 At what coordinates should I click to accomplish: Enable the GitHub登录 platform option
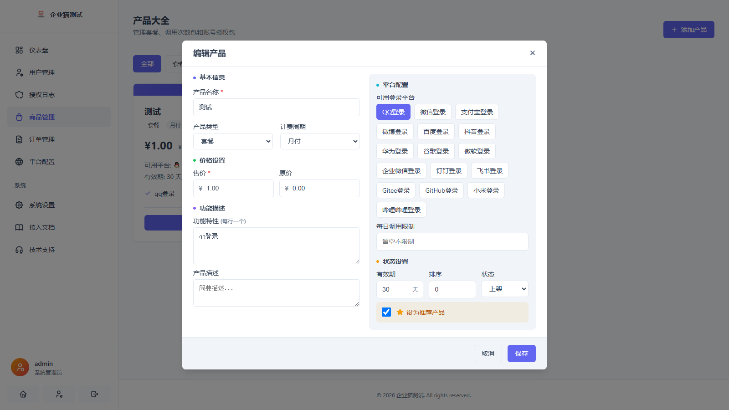(x=442, y=190)
